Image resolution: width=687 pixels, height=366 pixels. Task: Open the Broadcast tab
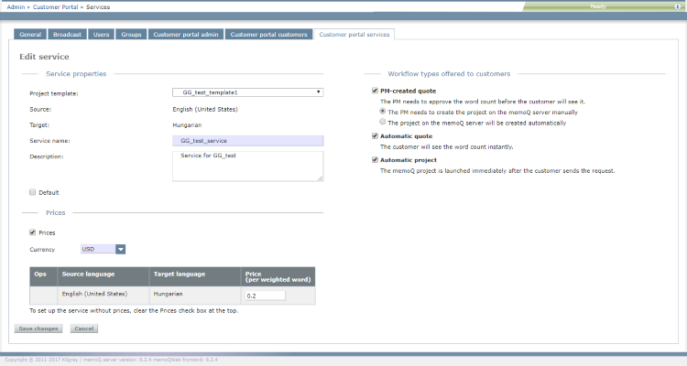pyautogui.click(x=67, y=35)
